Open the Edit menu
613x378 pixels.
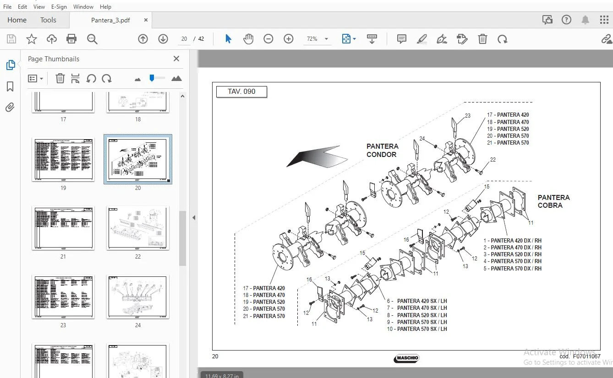(x=22, y=7)
